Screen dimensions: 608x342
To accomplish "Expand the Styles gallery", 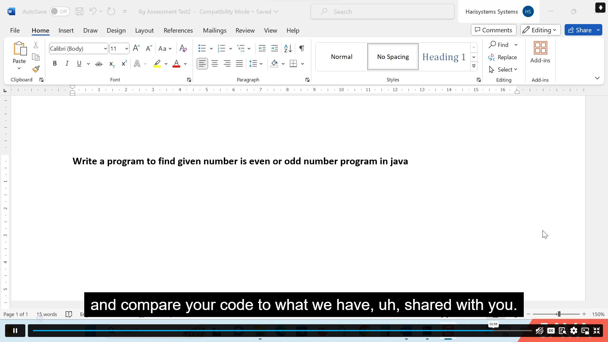I will pos(474,66).
